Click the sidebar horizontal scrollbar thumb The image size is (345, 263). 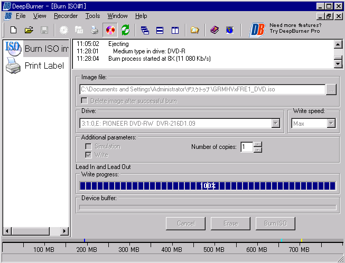[x=31, y=231]
